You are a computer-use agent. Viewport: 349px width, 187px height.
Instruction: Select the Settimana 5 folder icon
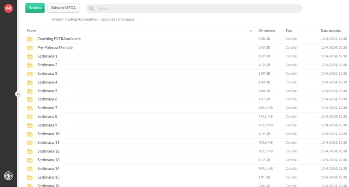[30, 91]
